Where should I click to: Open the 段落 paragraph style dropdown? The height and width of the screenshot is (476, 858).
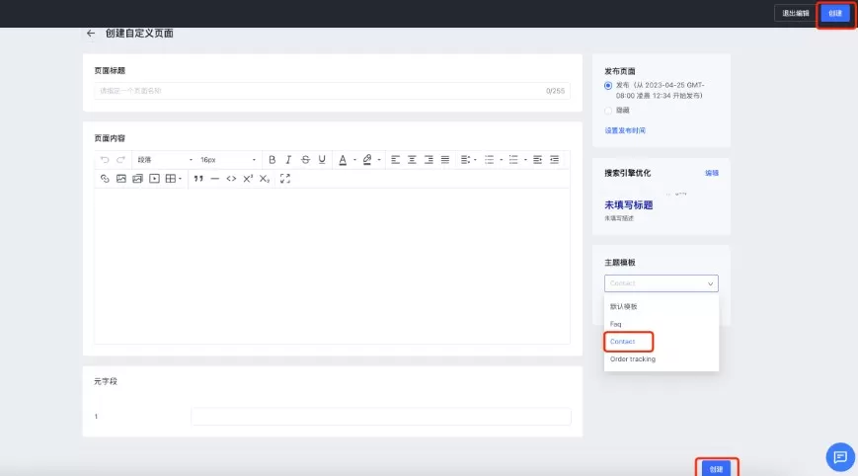pos(164,159)
